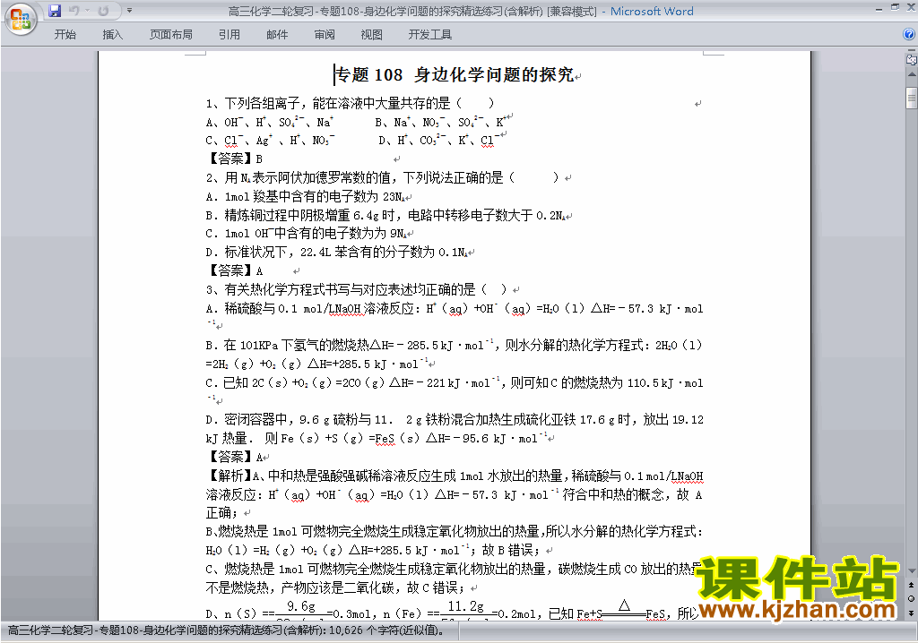Switch to the 视图 tab
Screen dimensions: 918x643
tap(372, 35)
